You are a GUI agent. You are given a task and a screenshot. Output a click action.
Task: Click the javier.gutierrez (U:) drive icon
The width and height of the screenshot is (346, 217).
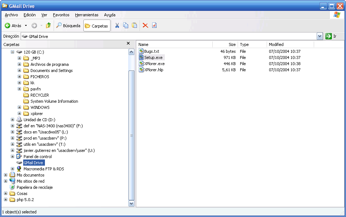coord(19,150)
